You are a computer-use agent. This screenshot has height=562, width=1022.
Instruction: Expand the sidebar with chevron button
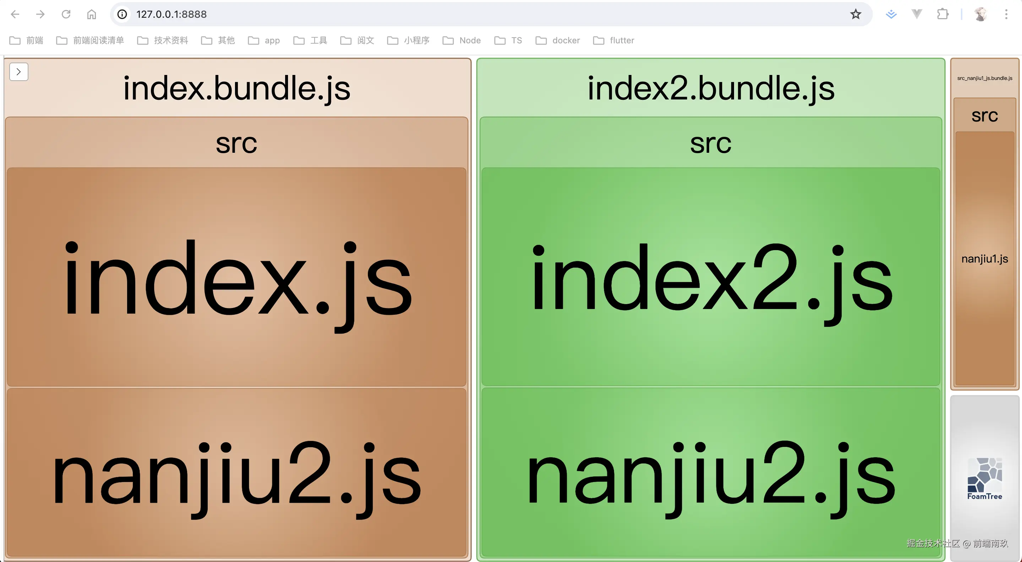19,72
